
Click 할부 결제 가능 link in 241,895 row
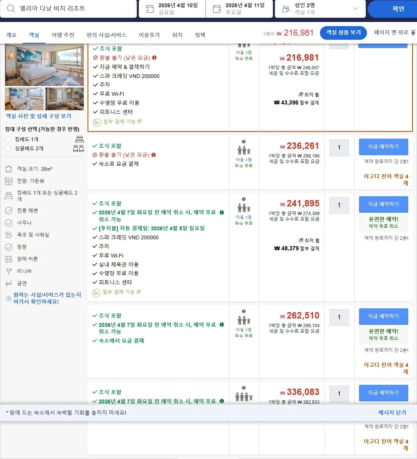click(119, 292)
